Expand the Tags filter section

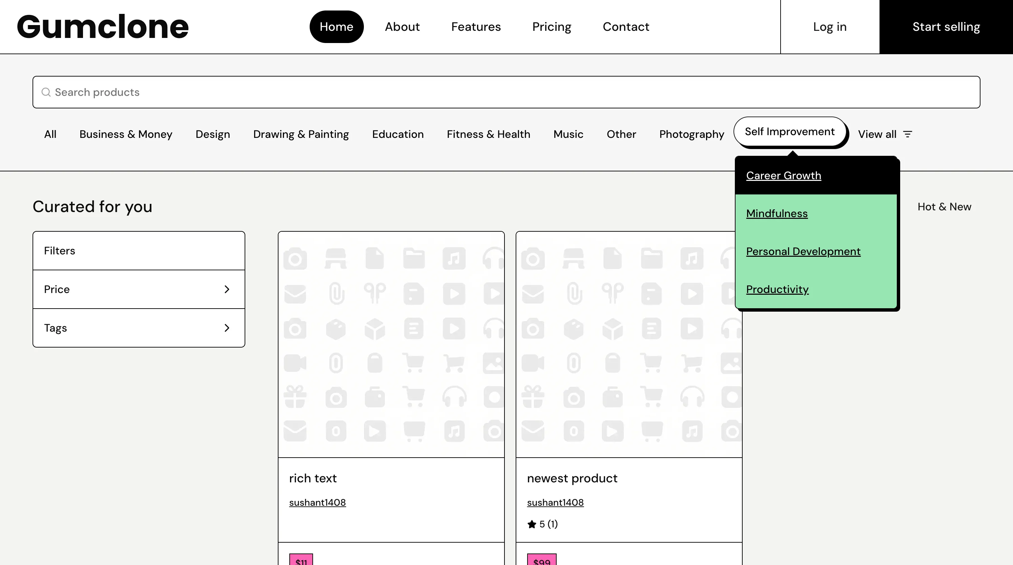click(139, 328)
